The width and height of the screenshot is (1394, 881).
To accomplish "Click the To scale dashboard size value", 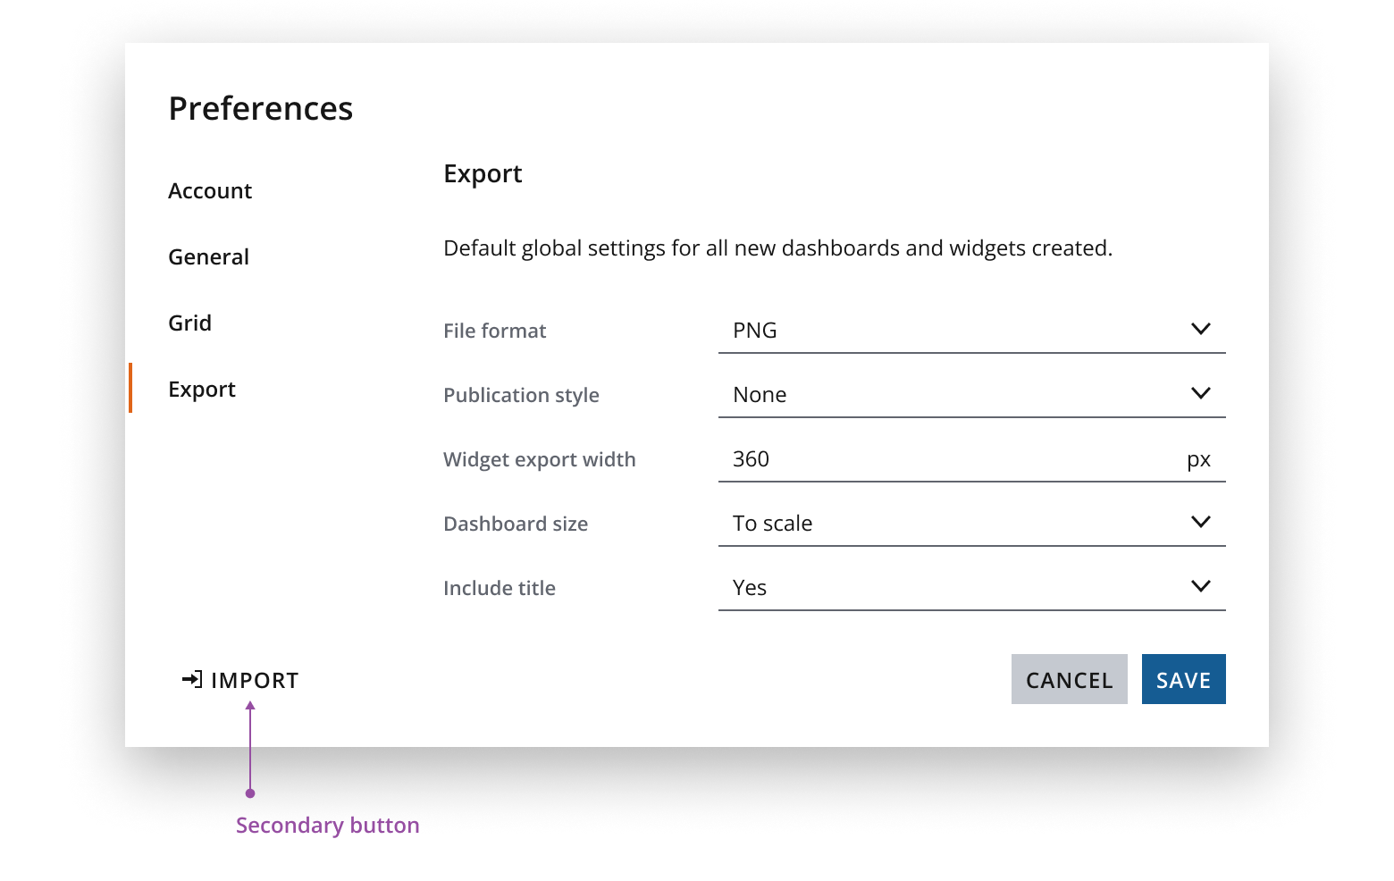I will [772, 524].
